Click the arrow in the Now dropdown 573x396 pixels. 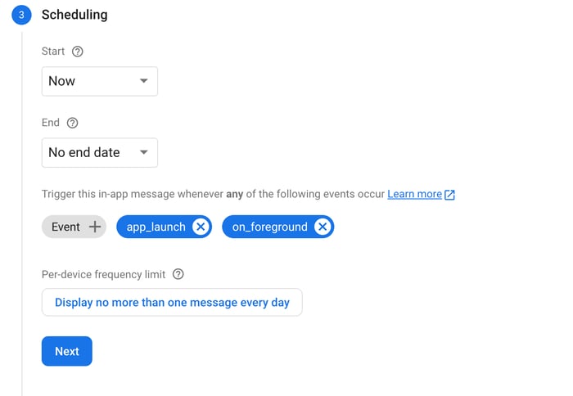(144, 81)
